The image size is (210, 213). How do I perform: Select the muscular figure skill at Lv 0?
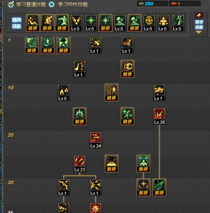coord(164,23)
